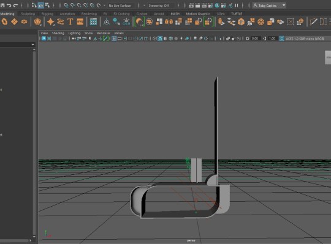Click the bounding box cage shelf icon
Viewport: 331px width, 244px height.
point(291,21)
